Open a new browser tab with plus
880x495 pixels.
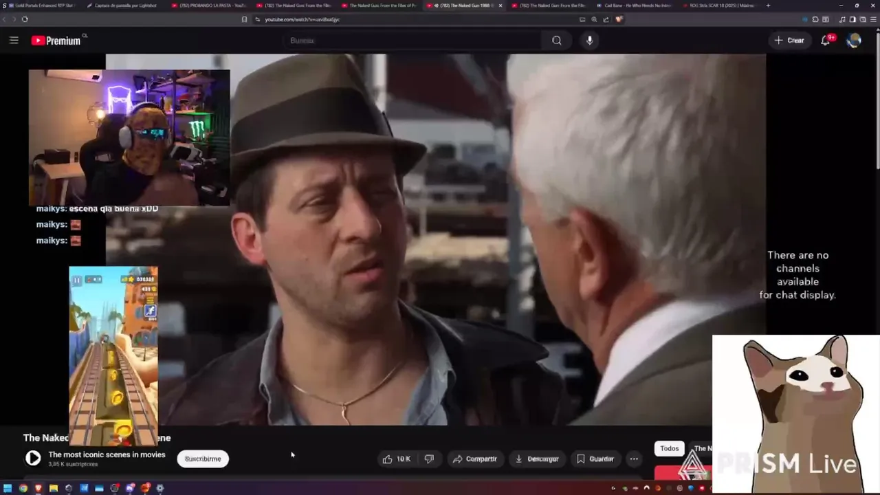click(768, 5)
